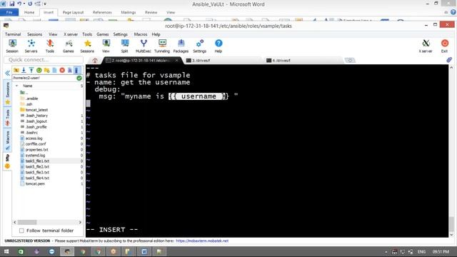Close the root@ip-172-31-18-141 terminal tab

click(x=176, y=61)
